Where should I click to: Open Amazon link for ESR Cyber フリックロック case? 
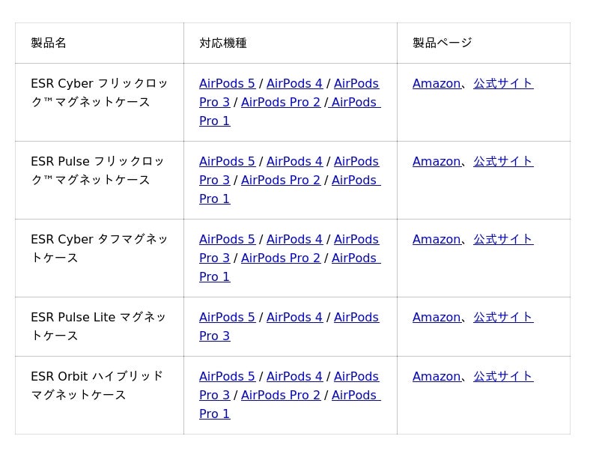point(437,83)
